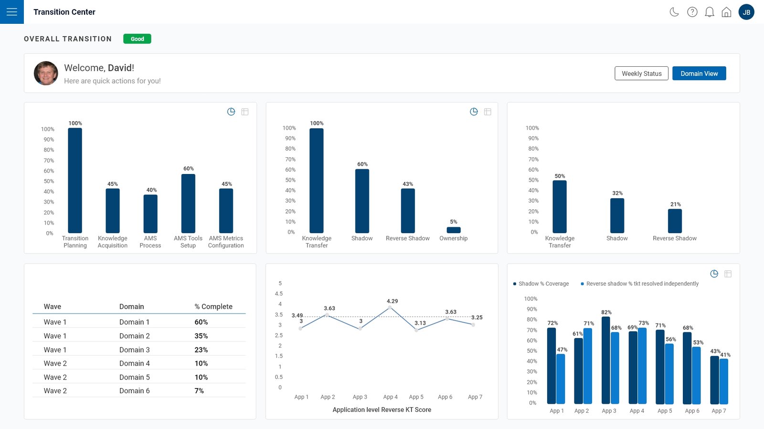Switch first chart panel to chart view
This screenshot has height=429, width=764.
tap(231, 112)
